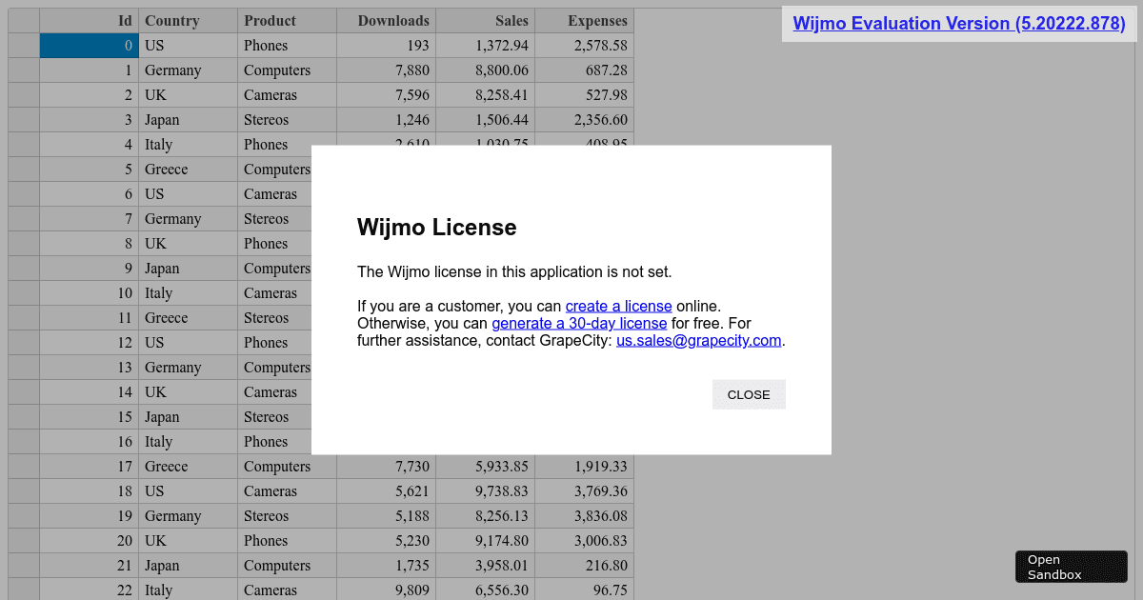Click the Sales value 9,738.83
This screenshot has height=600, width=1143.
pyautogui.click(x=486, y=491)
